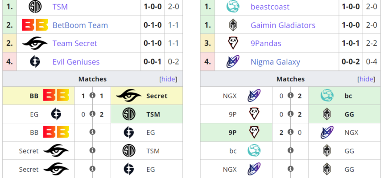Viewport: 388px width, 178px height.
Task: Click the BetBoom Team logo in standings
Action: [35, 25]
